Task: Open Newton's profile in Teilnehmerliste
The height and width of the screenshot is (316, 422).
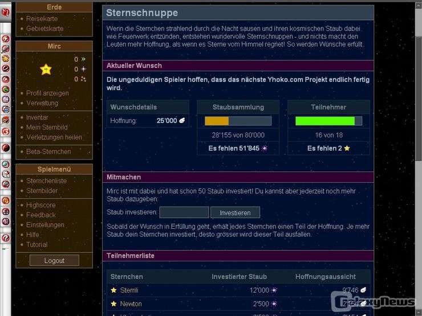Action: pos(131,303)
